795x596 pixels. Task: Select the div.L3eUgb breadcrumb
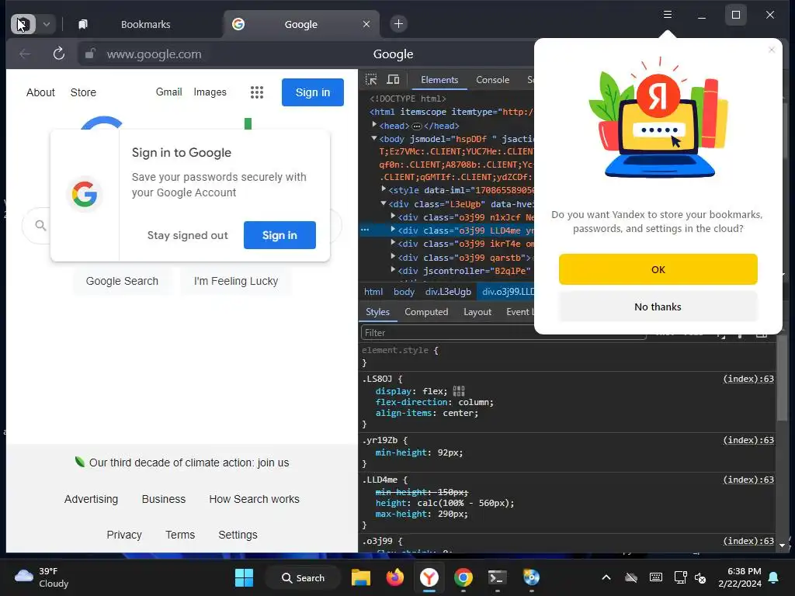tap(448, 292)
